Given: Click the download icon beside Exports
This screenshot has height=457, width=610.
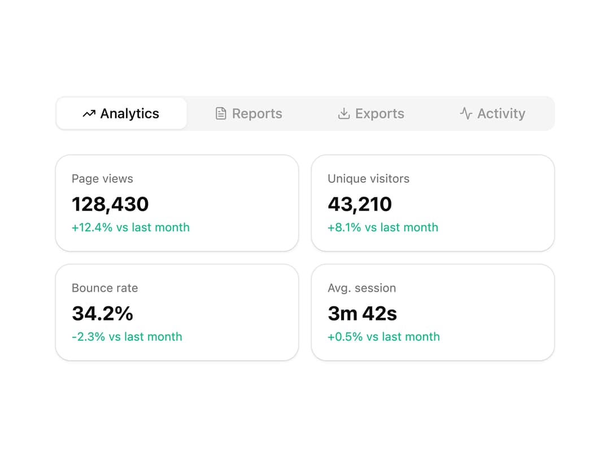Looking at the screenshot, I should [343, 113].
